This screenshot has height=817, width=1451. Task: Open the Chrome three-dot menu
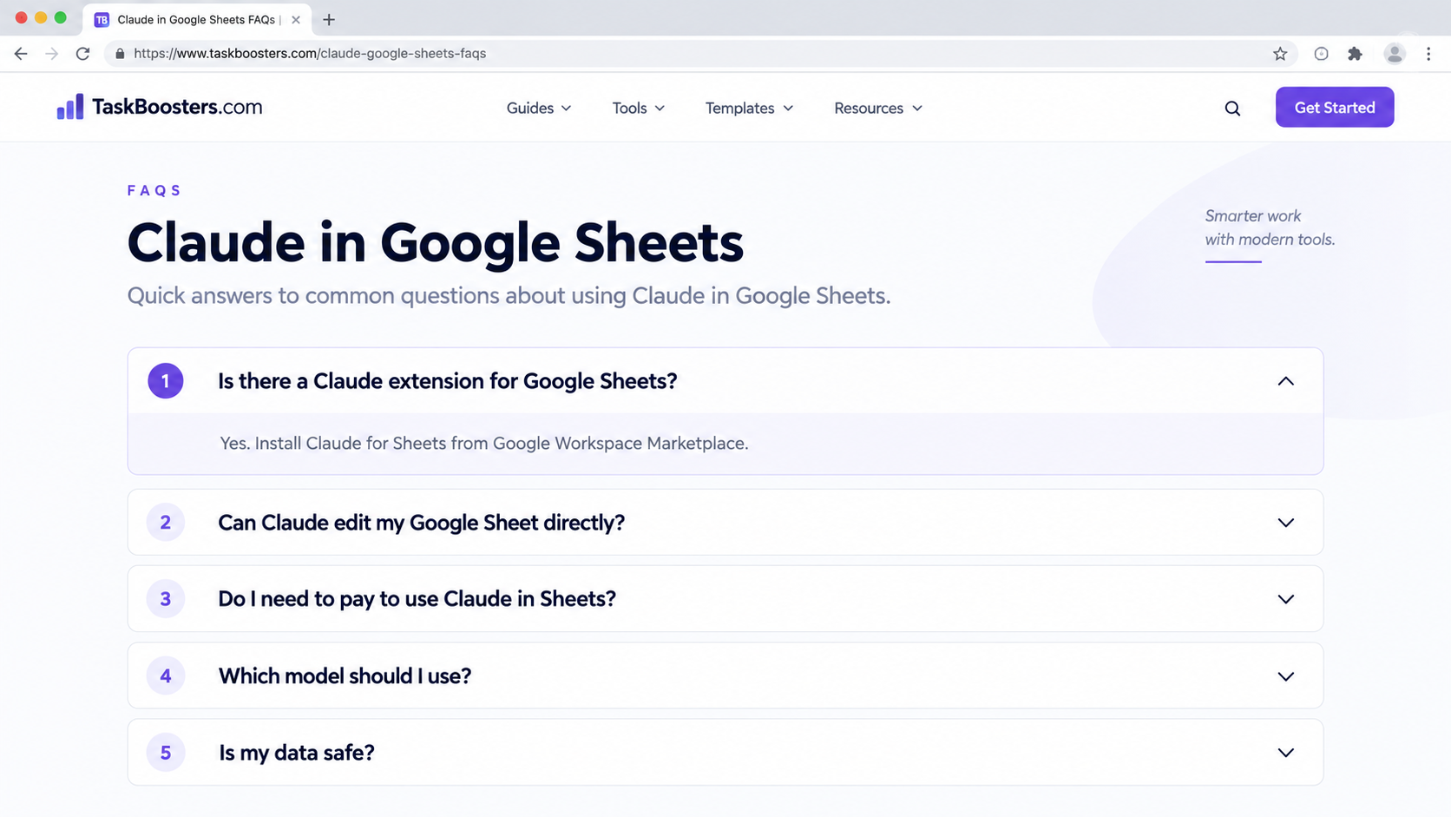click(x=1428, y=54)
